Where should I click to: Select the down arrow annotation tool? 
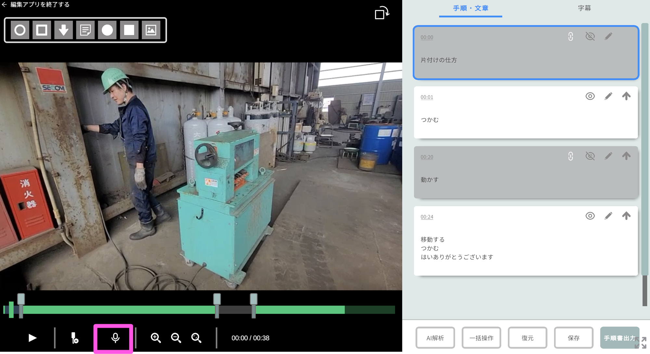[63, 30]
